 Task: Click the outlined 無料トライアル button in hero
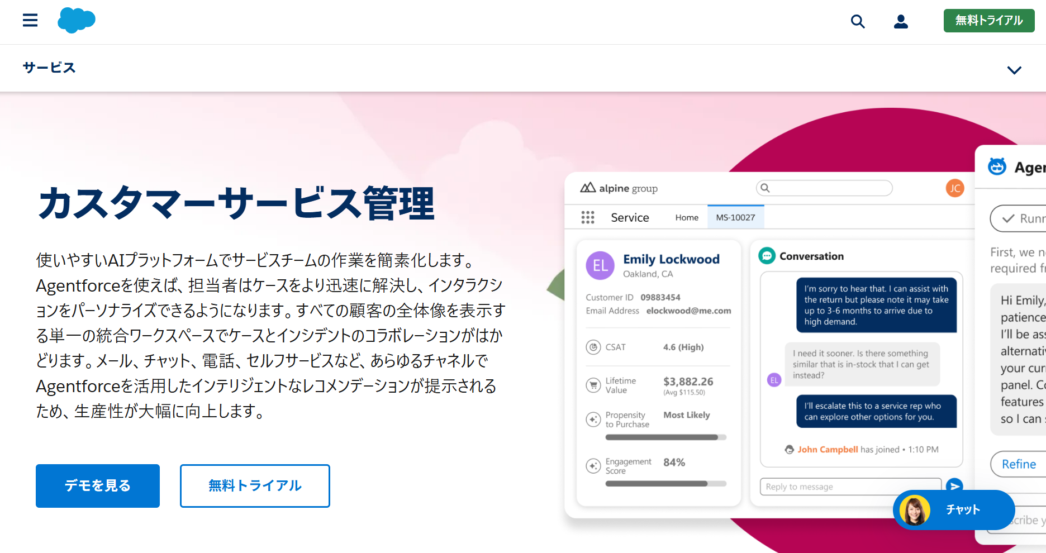tap(255, 485)
